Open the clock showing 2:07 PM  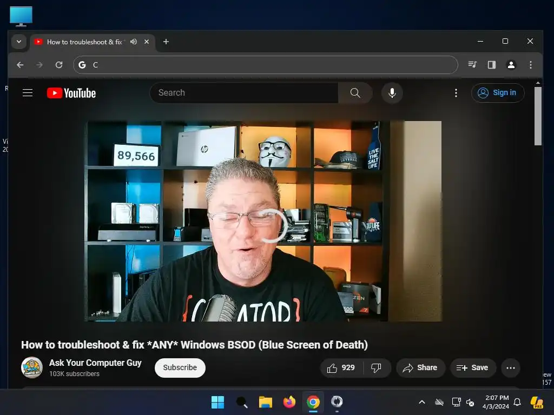tap(496, 402)
